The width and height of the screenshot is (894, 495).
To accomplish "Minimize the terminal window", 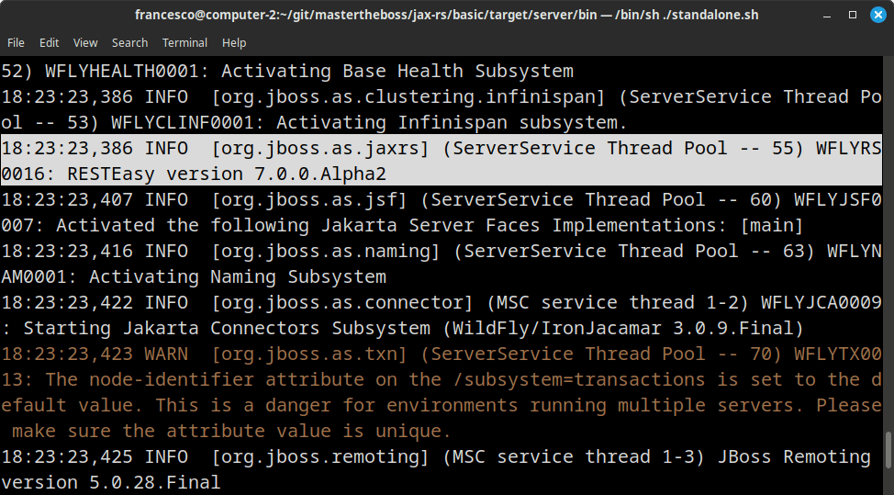I will [x=827, y=15].
